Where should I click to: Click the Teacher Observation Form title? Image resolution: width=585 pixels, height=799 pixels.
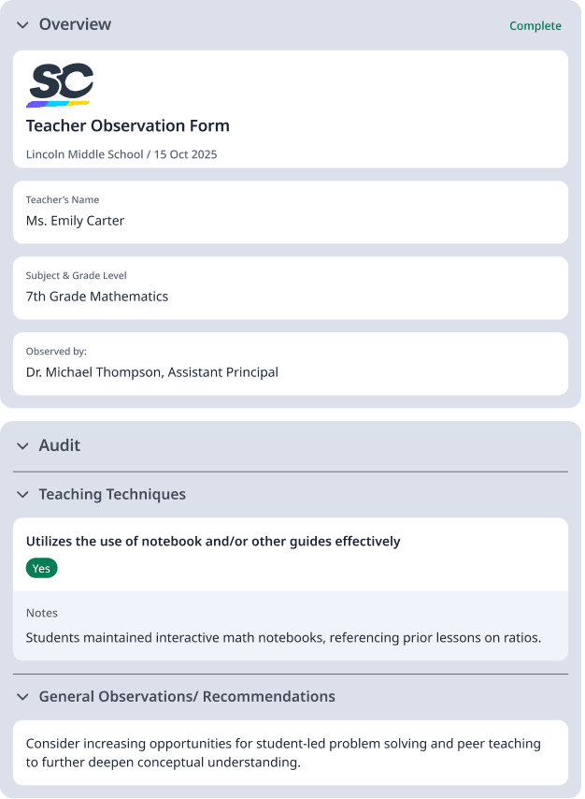coord(129,125)
